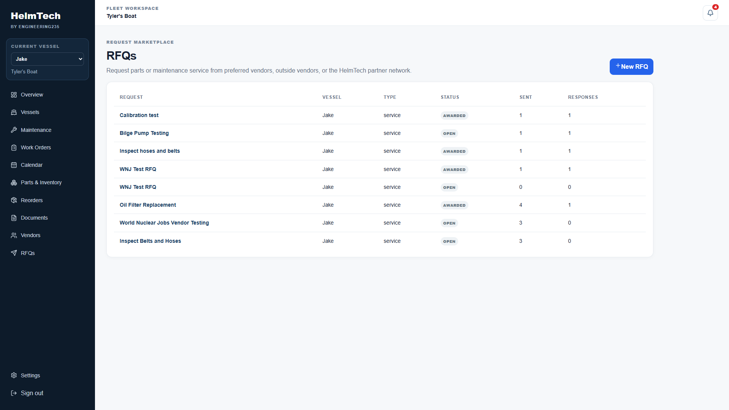The width and height of the screenshot is (729, 410).
Task: Click the Vessels boat icon
Action: pyautogui.click(x=14, y=112)
